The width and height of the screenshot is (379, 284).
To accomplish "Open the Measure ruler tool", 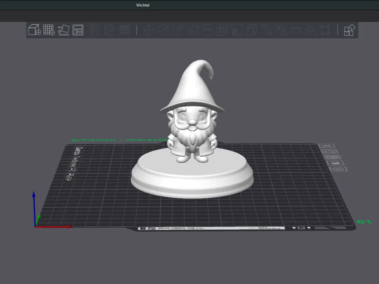I will [x=296, y=30].
